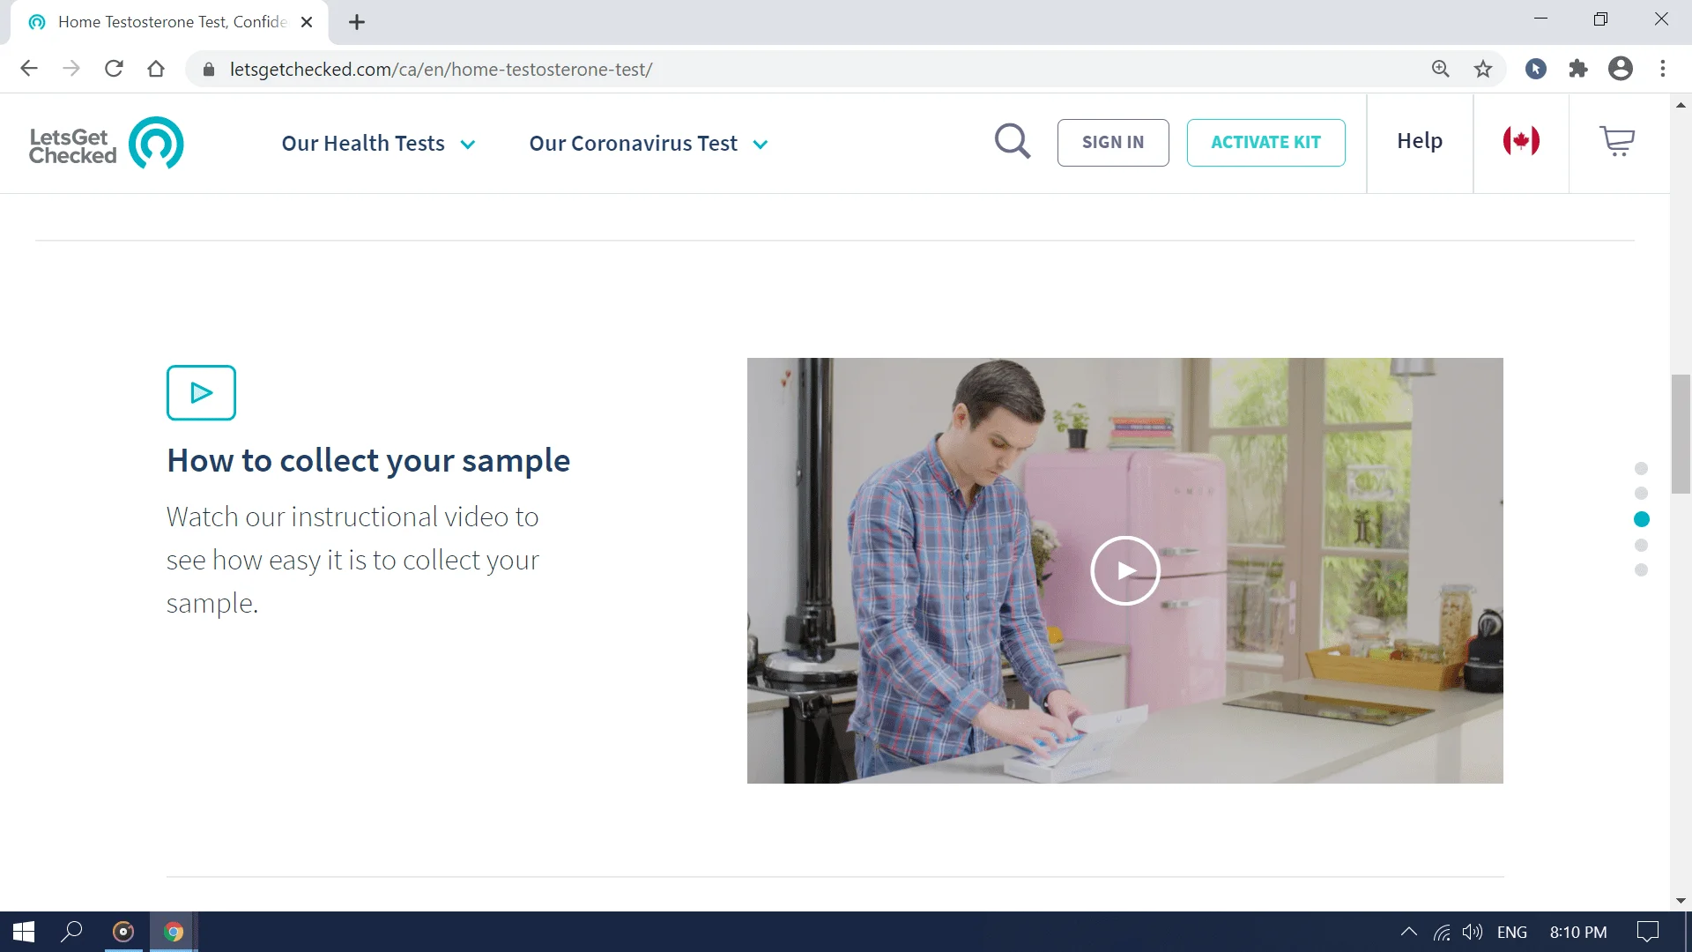This screenshot has width=1692, height=952.
Task: Click the address bar URL field
Action: [820, 70]
